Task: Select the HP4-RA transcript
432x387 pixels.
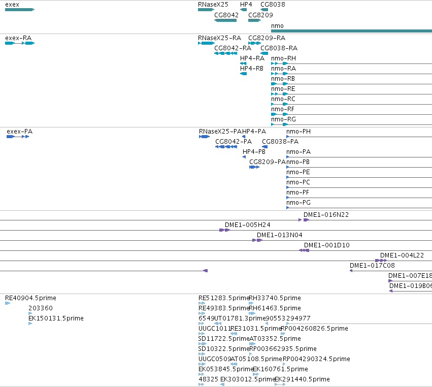Action: point(243,63)
